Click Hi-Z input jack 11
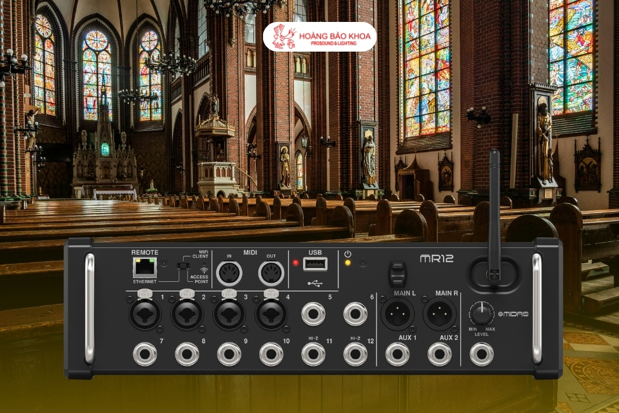Screen dimensions: 619x413 click(x=313, y=354)
